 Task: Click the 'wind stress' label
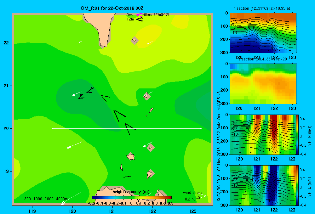point(193,192)
